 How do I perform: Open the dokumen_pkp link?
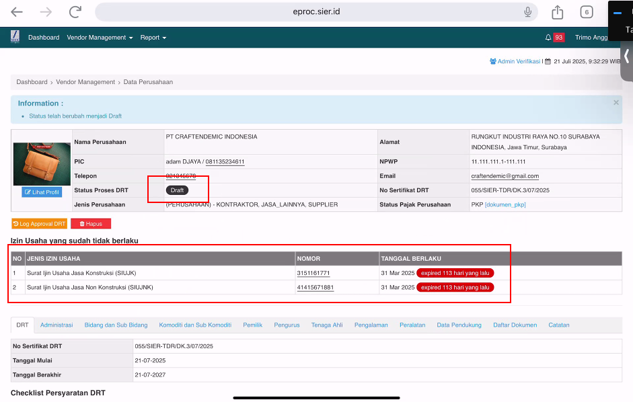(x=505, y=204)
